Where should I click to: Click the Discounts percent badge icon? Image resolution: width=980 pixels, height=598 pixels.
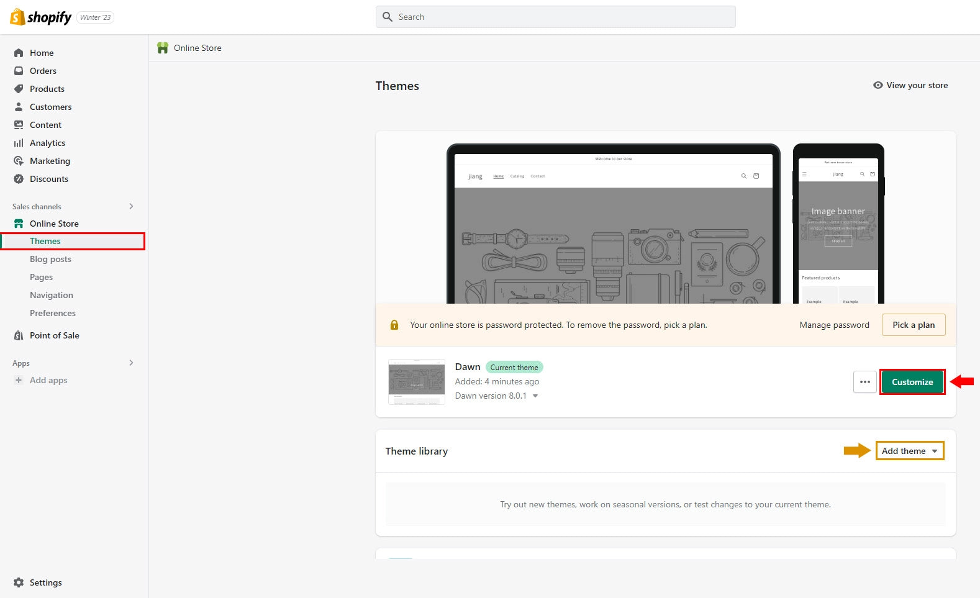[x=19, y=179]
